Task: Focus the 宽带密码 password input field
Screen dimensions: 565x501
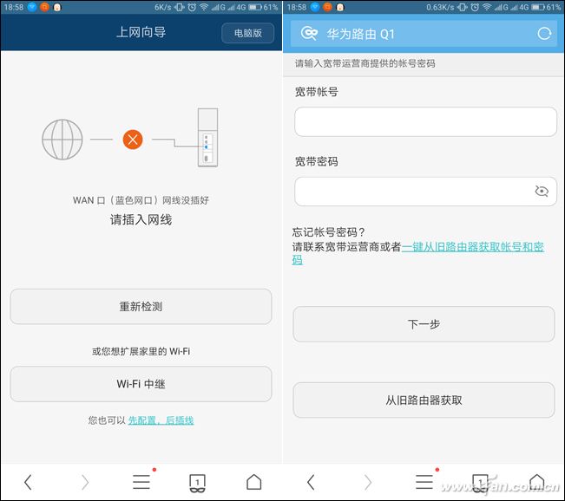Action: 425,192
